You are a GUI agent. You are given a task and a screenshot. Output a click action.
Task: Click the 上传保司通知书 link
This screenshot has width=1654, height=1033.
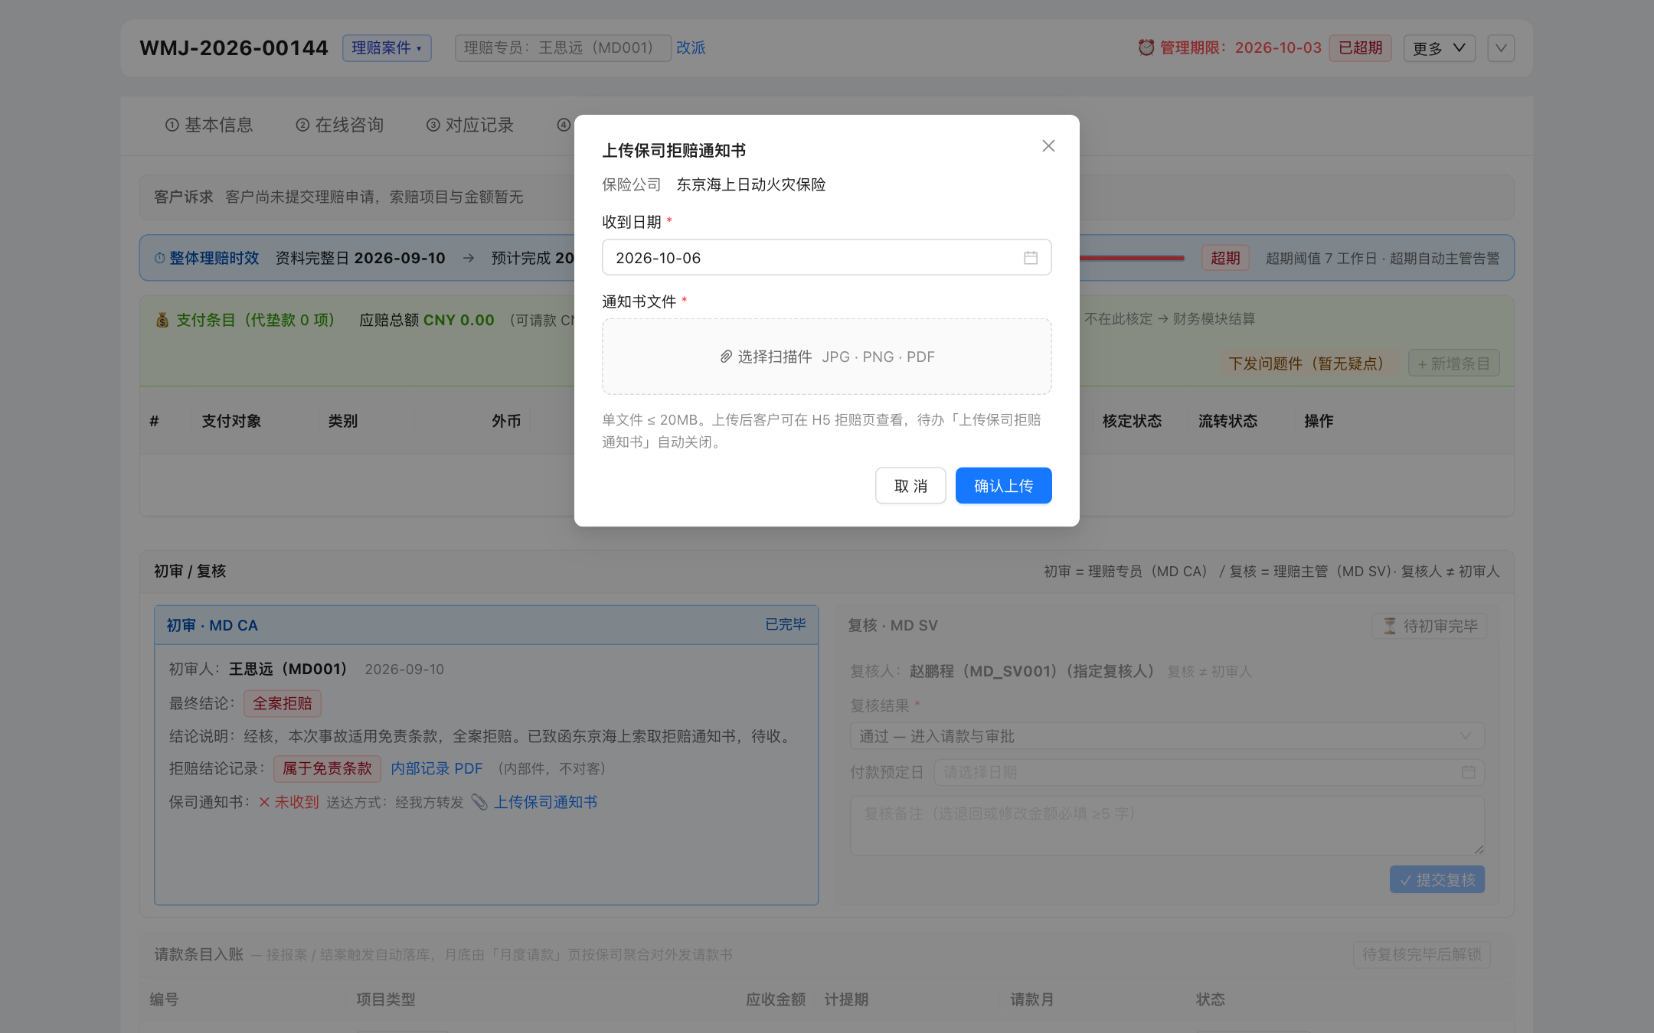pyautogui.click(x=545, y=802)
